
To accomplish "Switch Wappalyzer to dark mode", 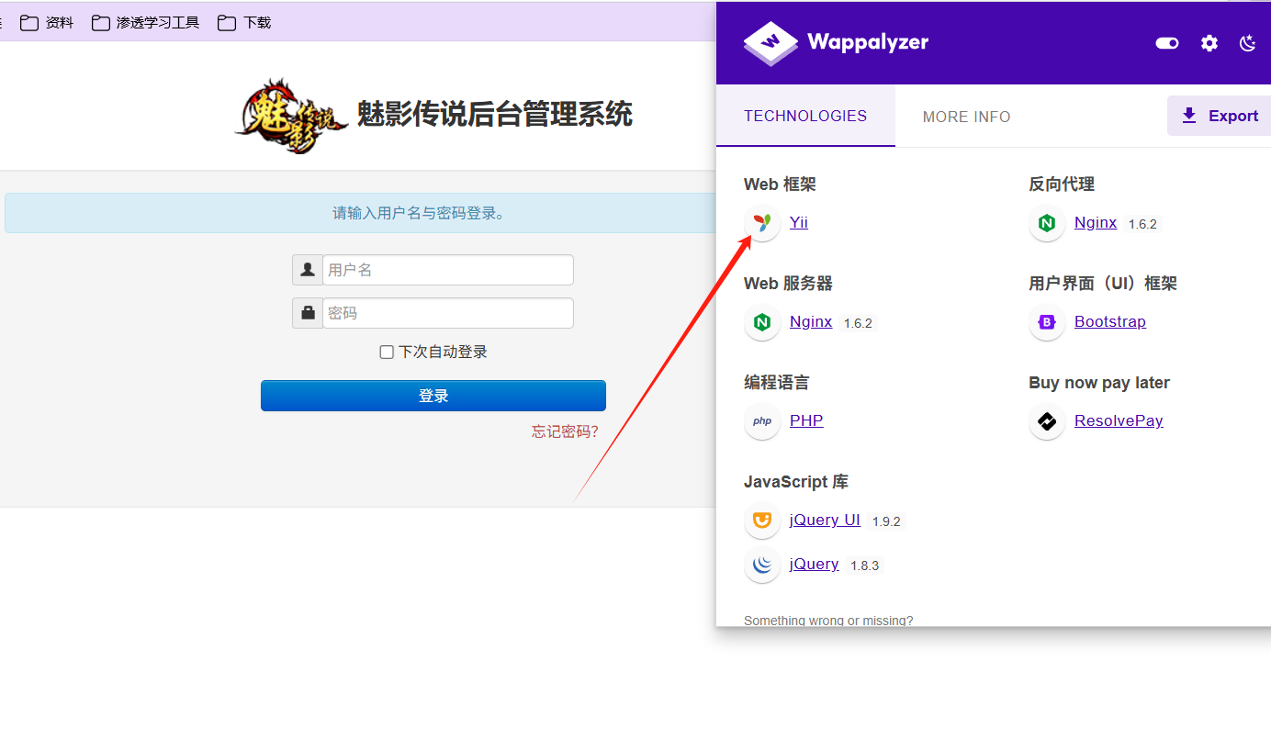I will [x=1247, y=43].
